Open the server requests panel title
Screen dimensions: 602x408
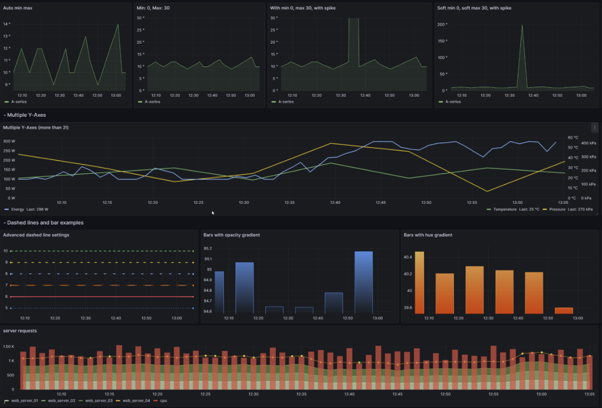point(20,330)
